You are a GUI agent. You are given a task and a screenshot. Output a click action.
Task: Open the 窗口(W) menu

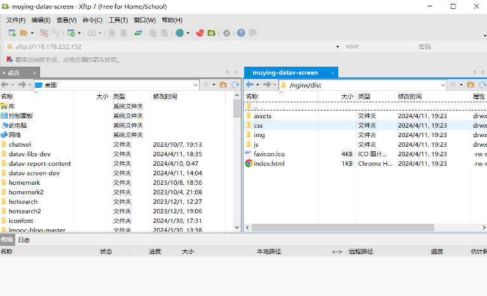pyautogui.click(x=145, y=20)
